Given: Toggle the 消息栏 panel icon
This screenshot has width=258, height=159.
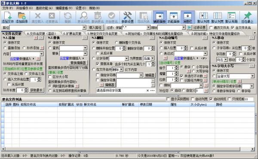Looking at the screenshot, I should (187, 17).
